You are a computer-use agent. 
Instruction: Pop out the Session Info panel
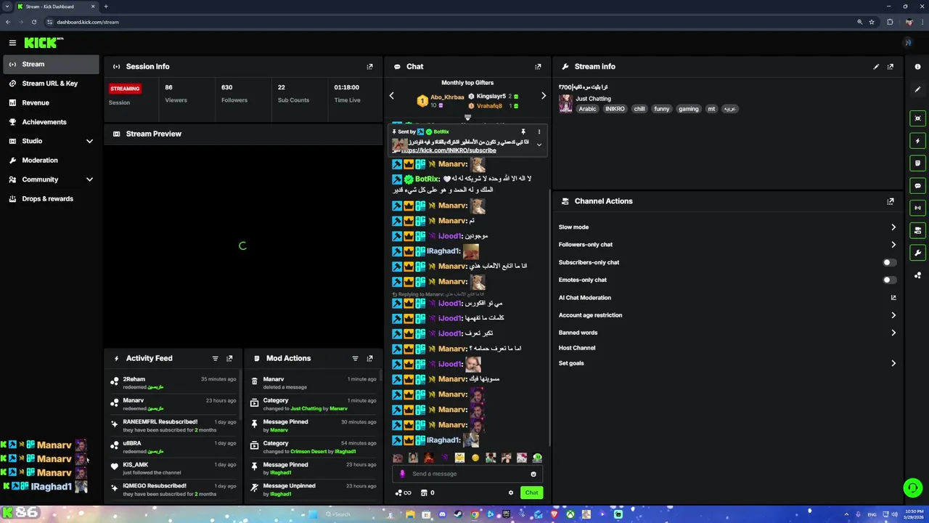tap(369, 67)
